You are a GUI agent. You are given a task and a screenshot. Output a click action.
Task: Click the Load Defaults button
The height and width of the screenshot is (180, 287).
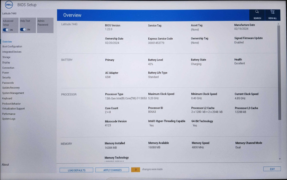(76, 170)
